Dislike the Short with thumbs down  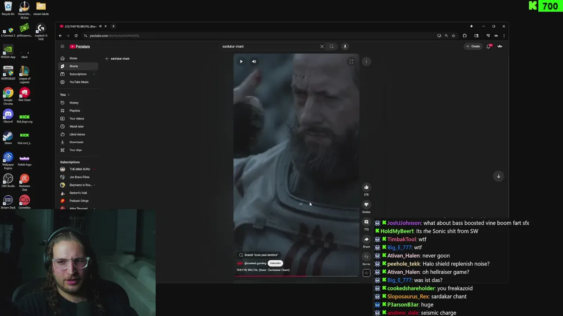[x=366, y=205]
